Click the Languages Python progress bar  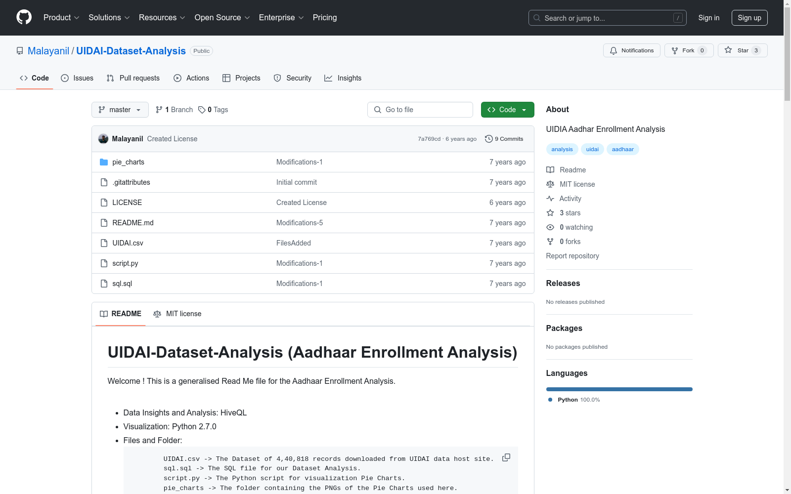tap(619, 389)
